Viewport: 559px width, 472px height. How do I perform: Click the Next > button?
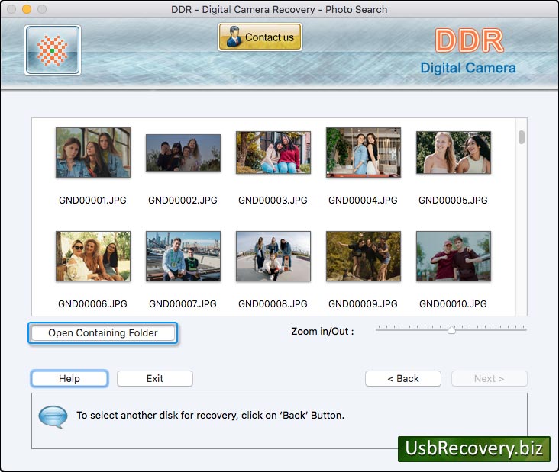click(489, 378)
